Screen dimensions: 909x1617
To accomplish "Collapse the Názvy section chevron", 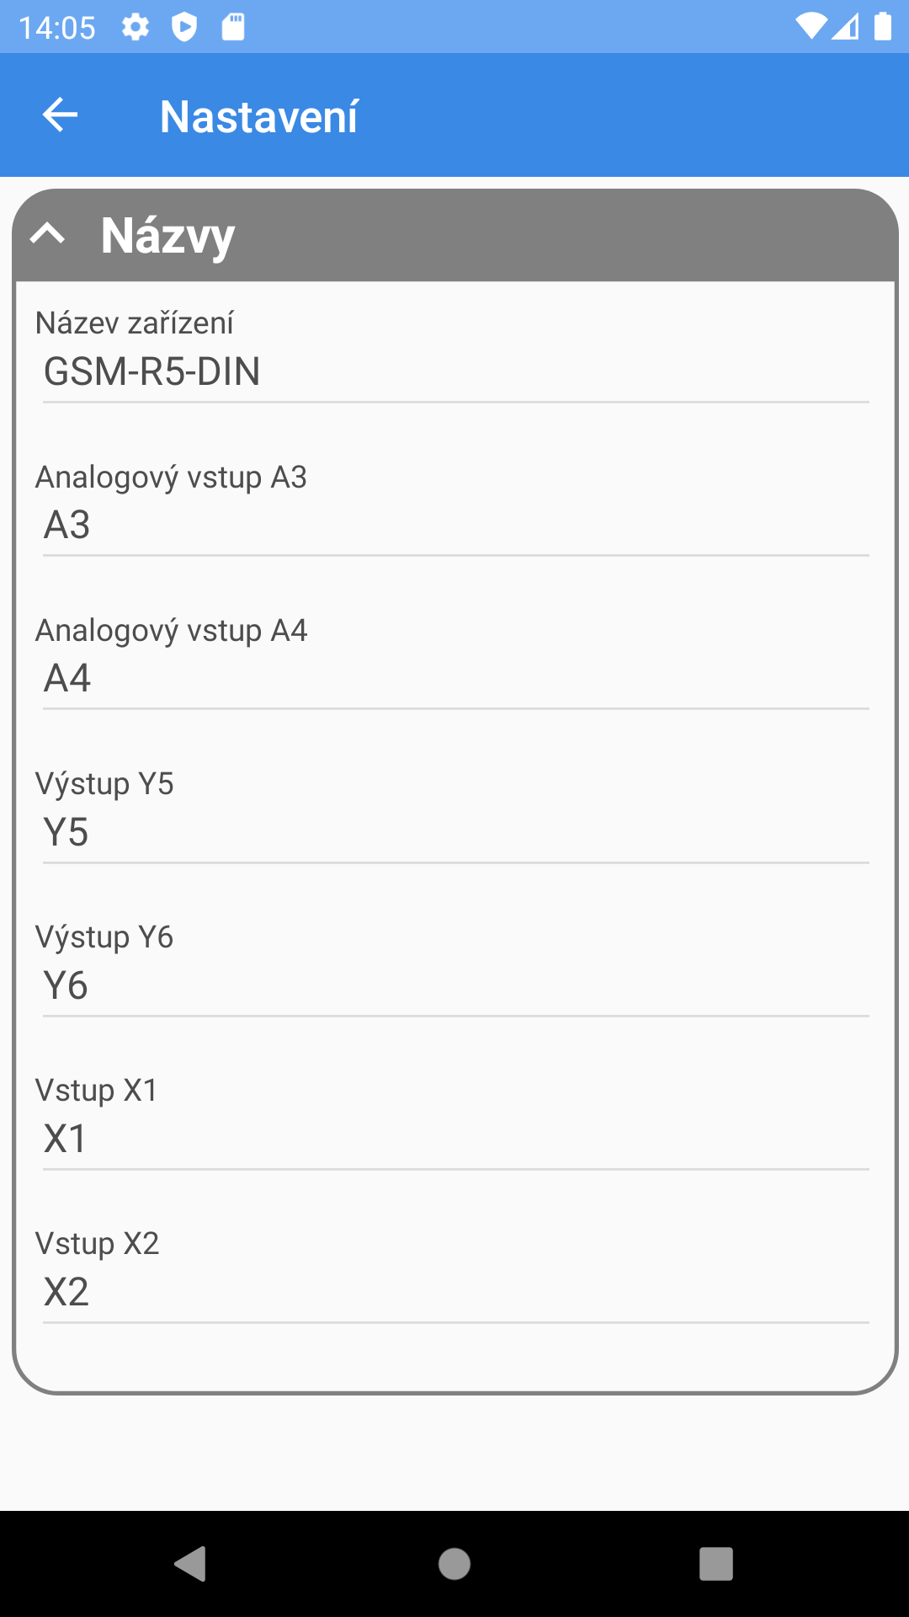I will [x=48, y=234].
